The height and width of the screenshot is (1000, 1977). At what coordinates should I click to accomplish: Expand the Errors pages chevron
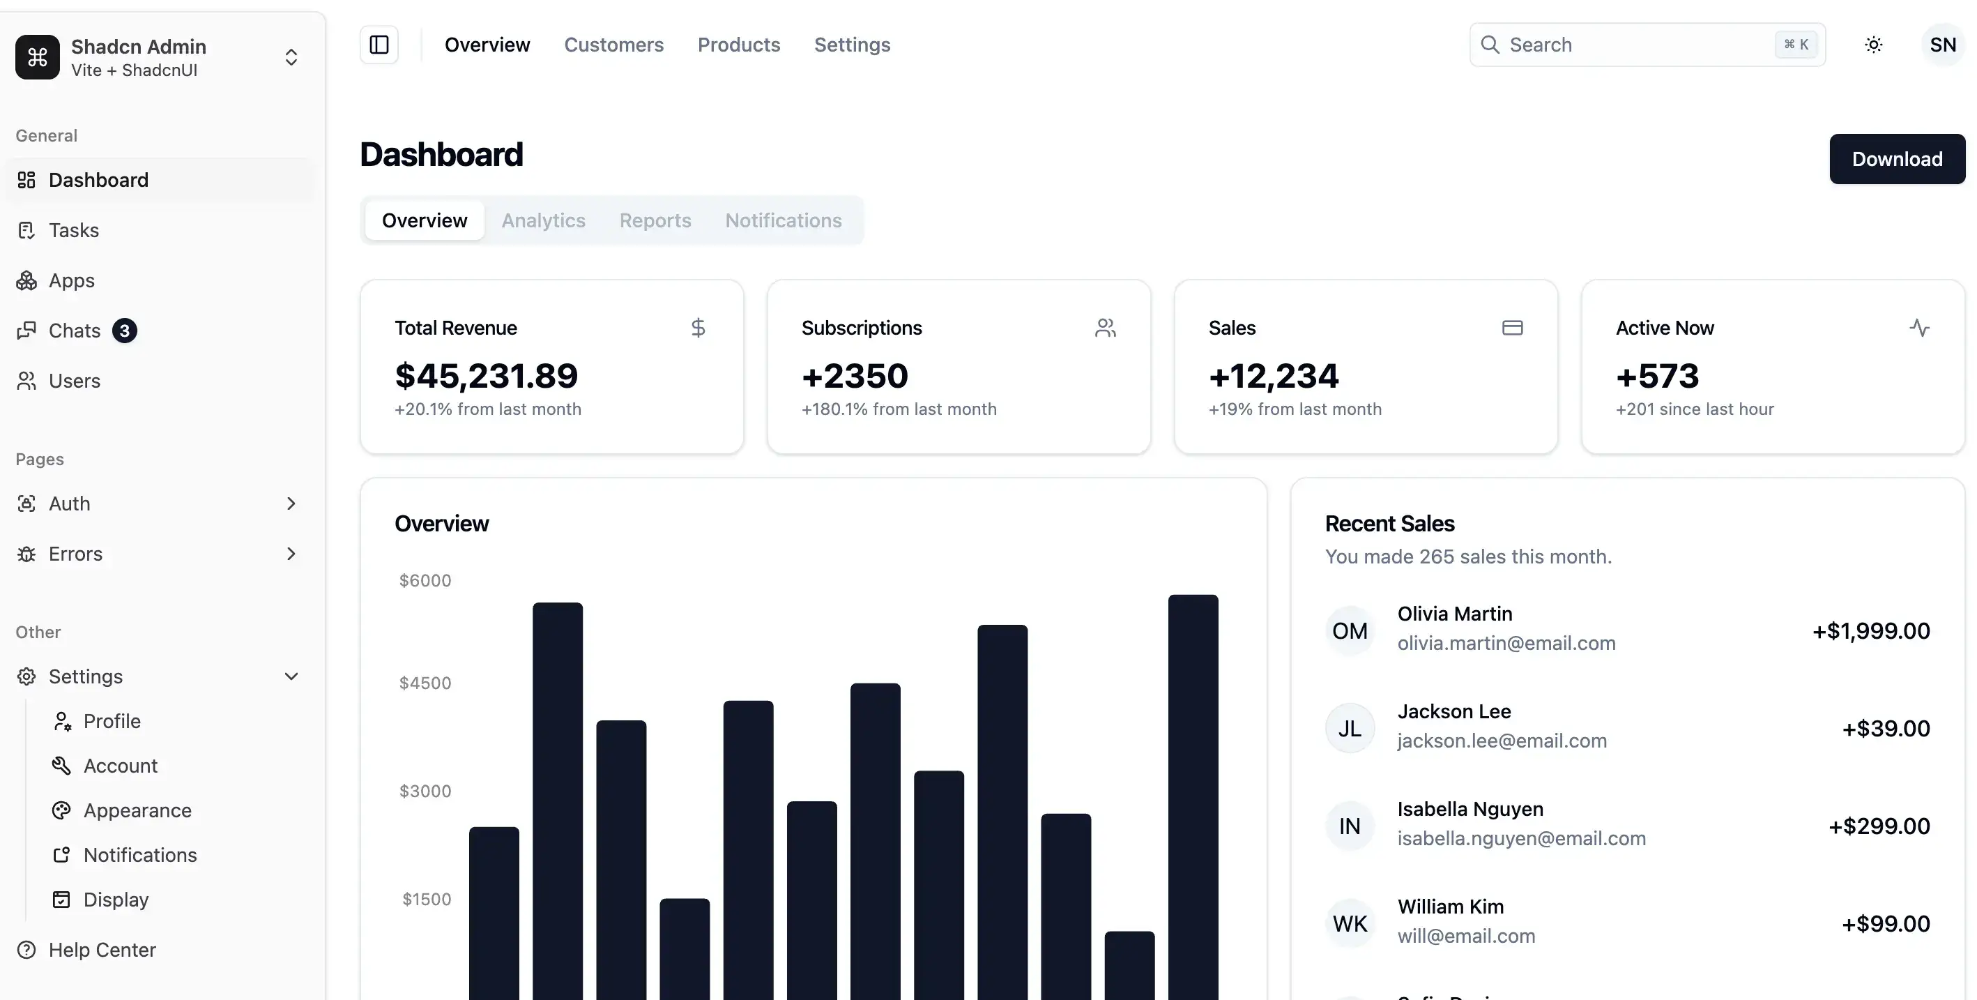(x=291, y=554)
